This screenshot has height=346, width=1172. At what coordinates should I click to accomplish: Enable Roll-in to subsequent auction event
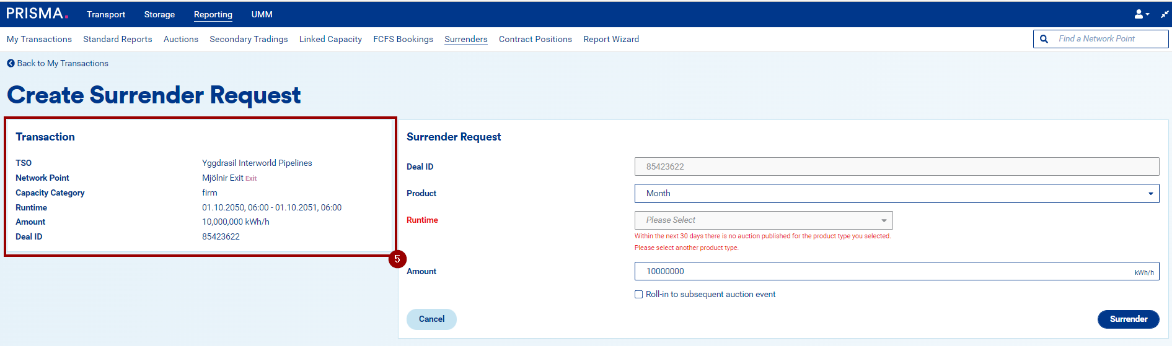click(638, 295)
